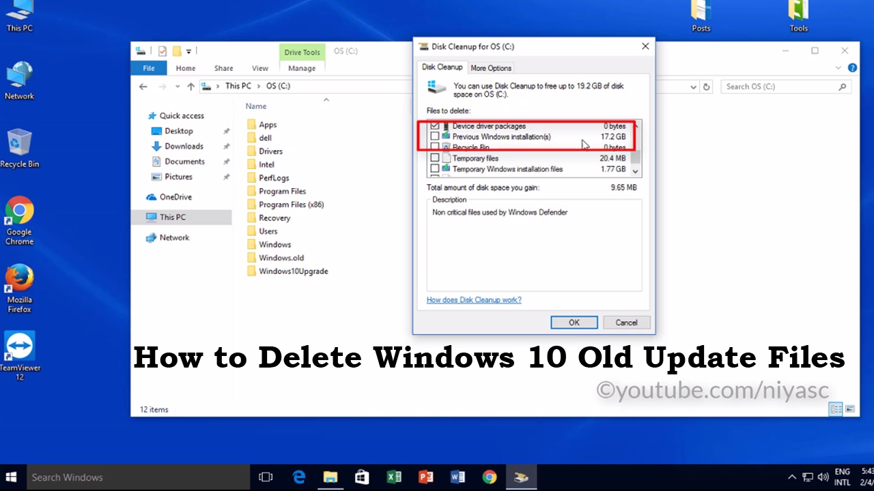Switch to Home ribbon tab
Screen dimensions: 874x491
[186, 68]
